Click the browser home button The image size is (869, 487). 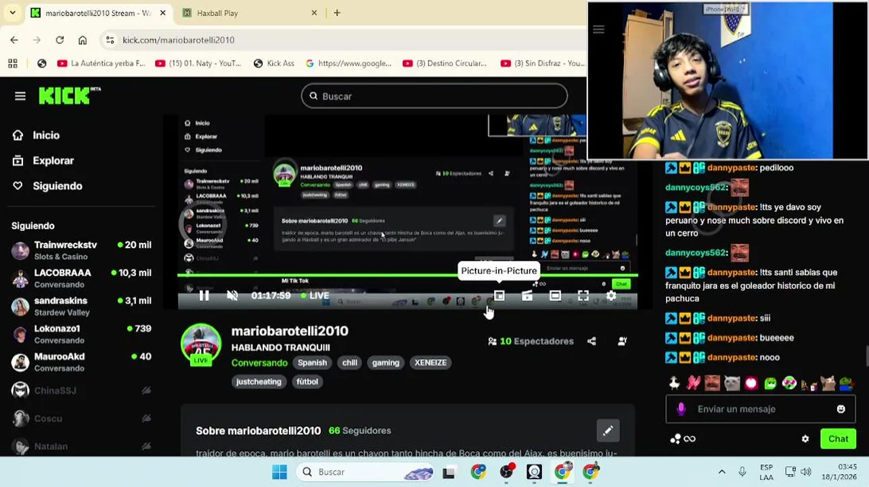[83, 40]
